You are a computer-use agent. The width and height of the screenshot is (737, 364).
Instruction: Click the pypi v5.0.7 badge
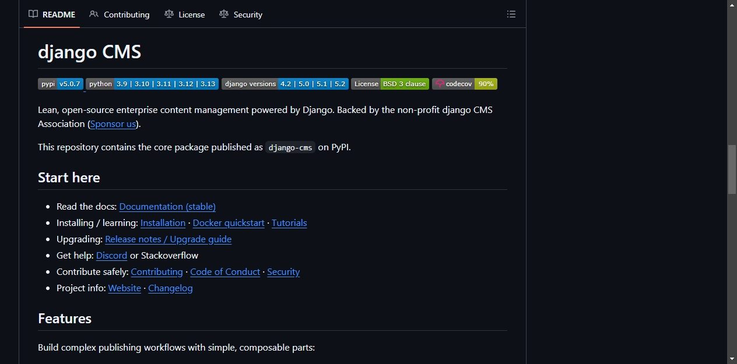pos(61,84)
